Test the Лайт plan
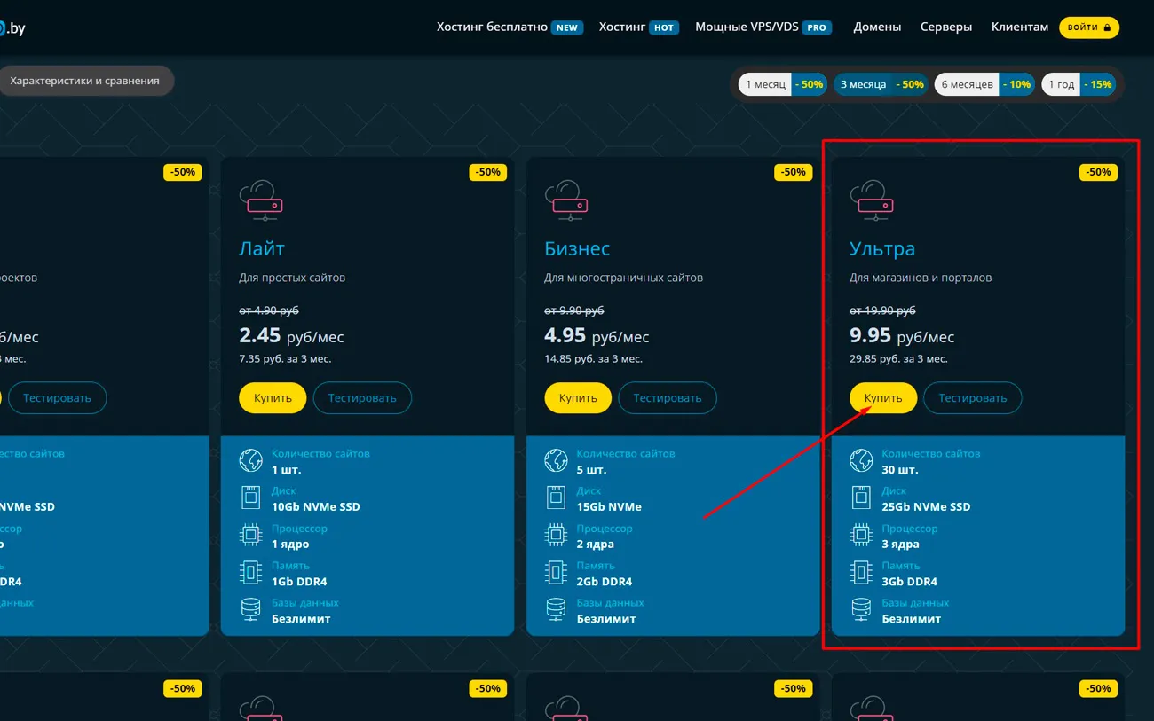Screen dimensions: 1154x721 [x=362, y=398]
